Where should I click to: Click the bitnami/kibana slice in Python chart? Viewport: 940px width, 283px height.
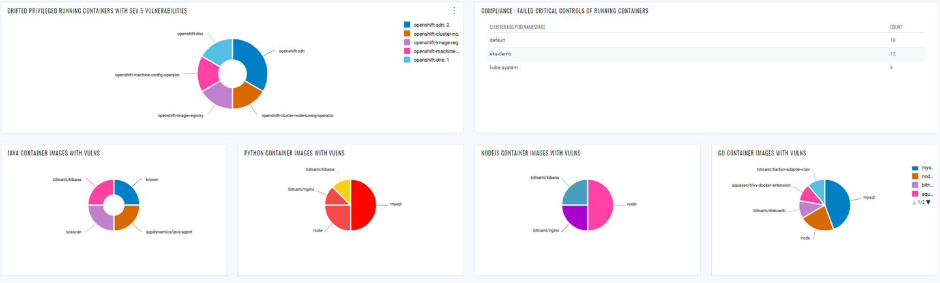pos(344,187)
